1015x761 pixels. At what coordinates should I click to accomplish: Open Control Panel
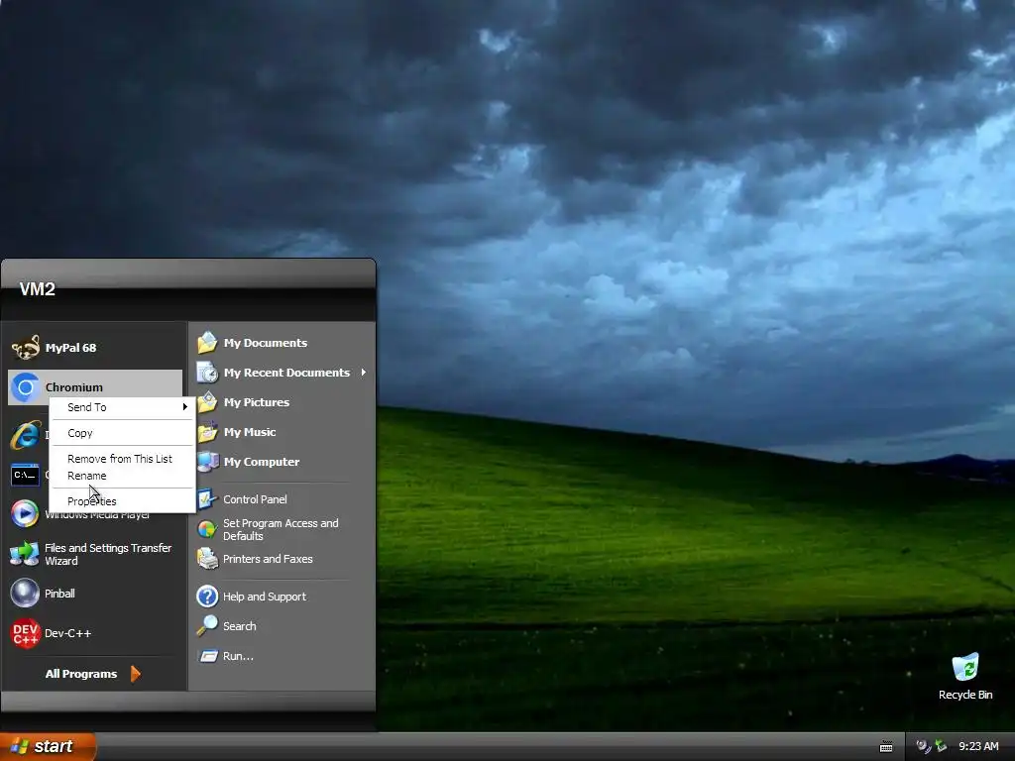(282, 499)
